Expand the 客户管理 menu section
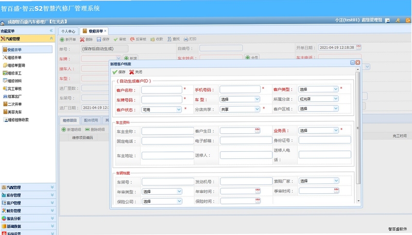Screen dimensions: 412x235 [x=52, y=203]
